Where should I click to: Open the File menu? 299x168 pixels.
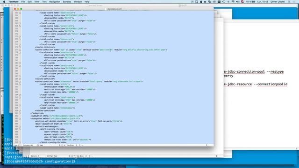(x=23, y=2)
